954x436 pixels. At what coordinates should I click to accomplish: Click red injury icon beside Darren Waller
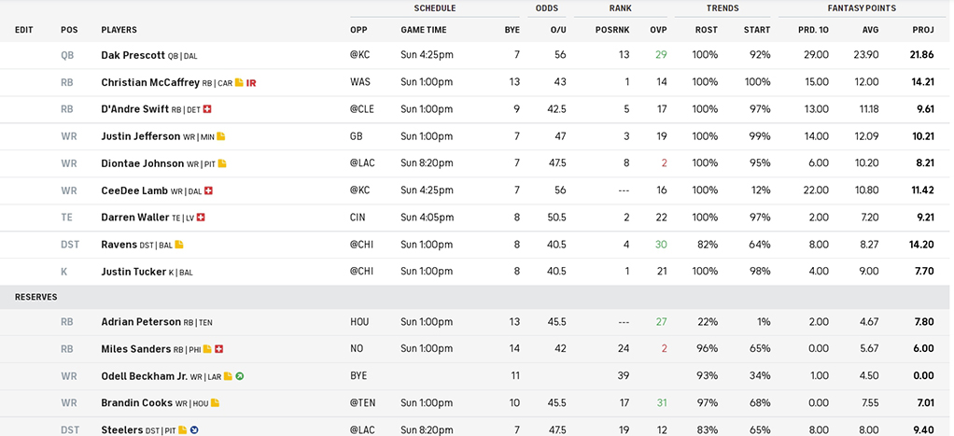tap(201, 218)
